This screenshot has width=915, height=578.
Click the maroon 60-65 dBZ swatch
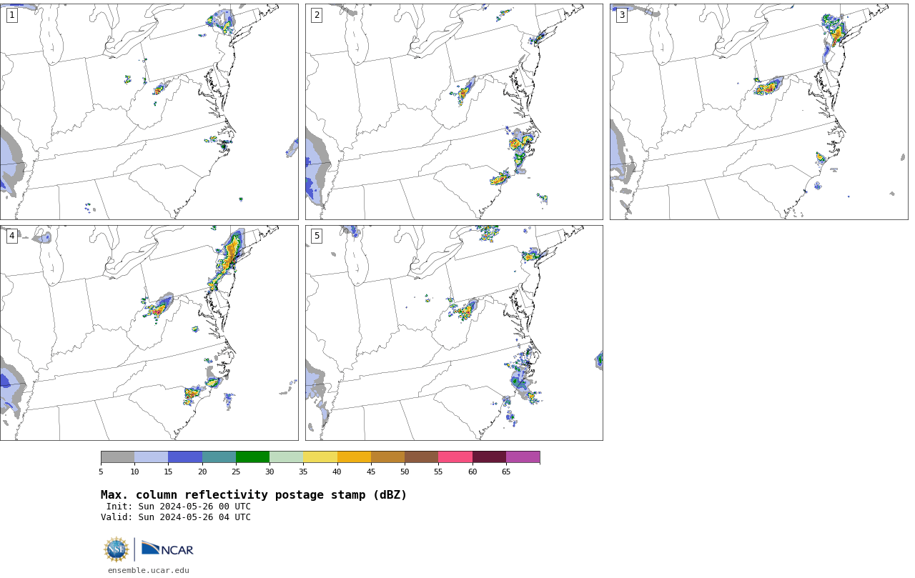489,457
